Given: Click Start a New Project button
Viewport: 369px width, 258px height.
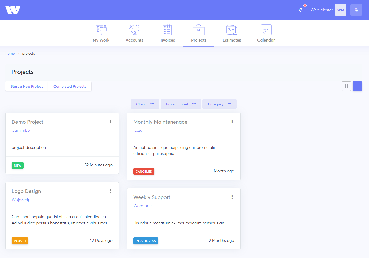Looking at the screenshot, I should tap(27, 86).
